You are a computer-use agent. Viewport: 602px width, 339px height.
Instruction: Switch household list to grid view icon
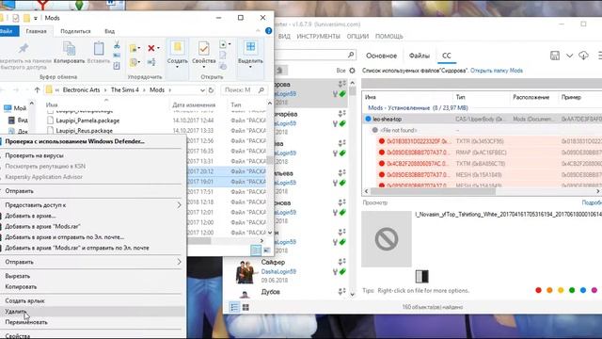point(246,307)
